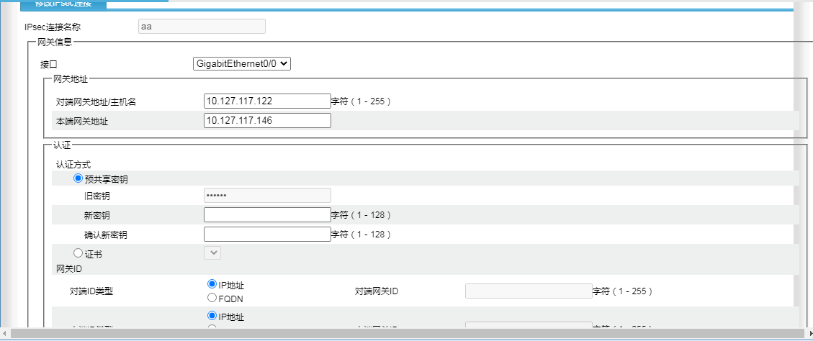813x341 pixels.
Task: Click the 网关ID label
Action: click(69, 269)
